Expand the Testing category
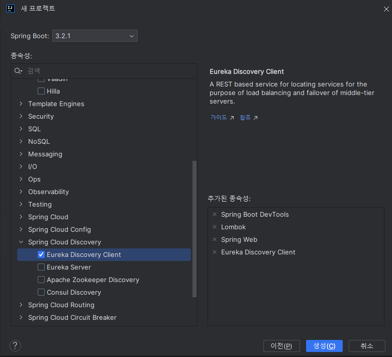Image resolution: width=392 pixels, height=357 pixels. 21,204
